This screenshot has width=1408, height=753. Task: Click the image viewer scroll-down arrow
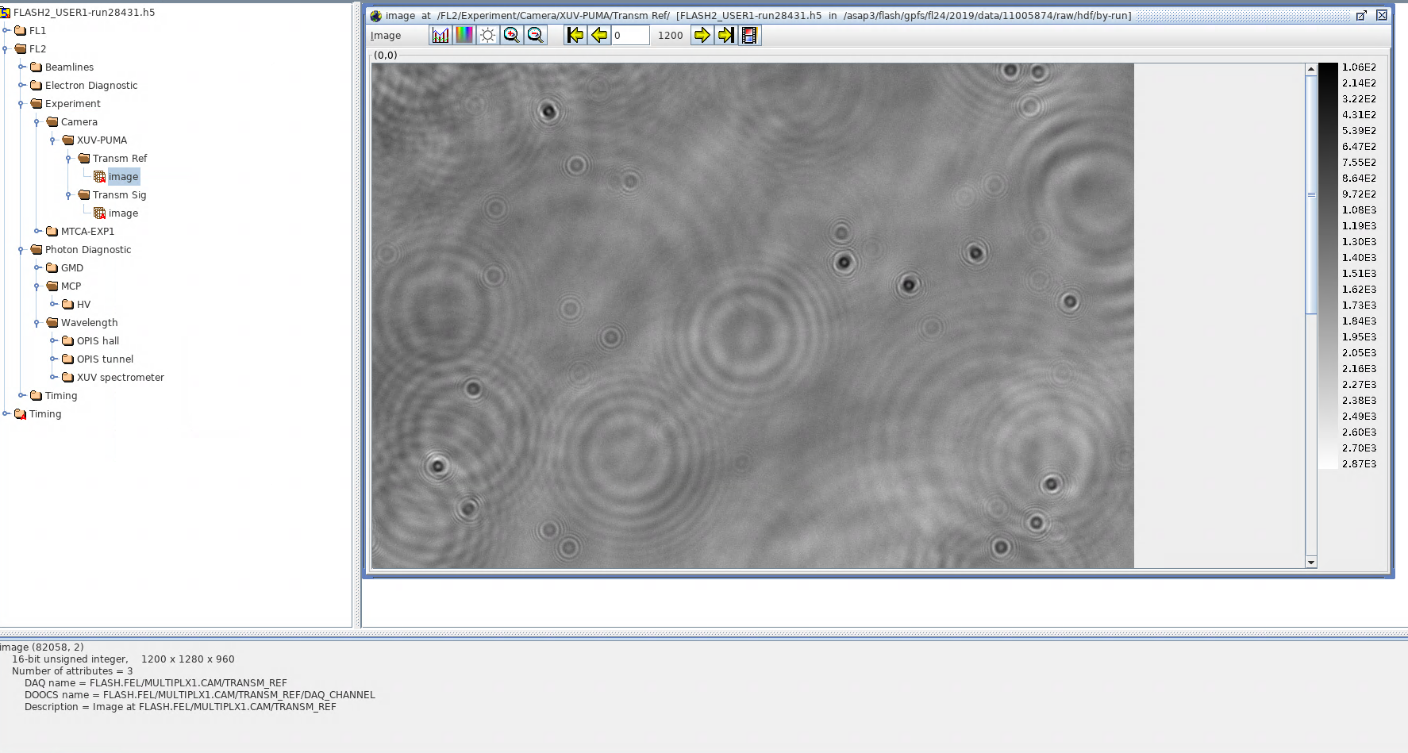(1311, 562)
